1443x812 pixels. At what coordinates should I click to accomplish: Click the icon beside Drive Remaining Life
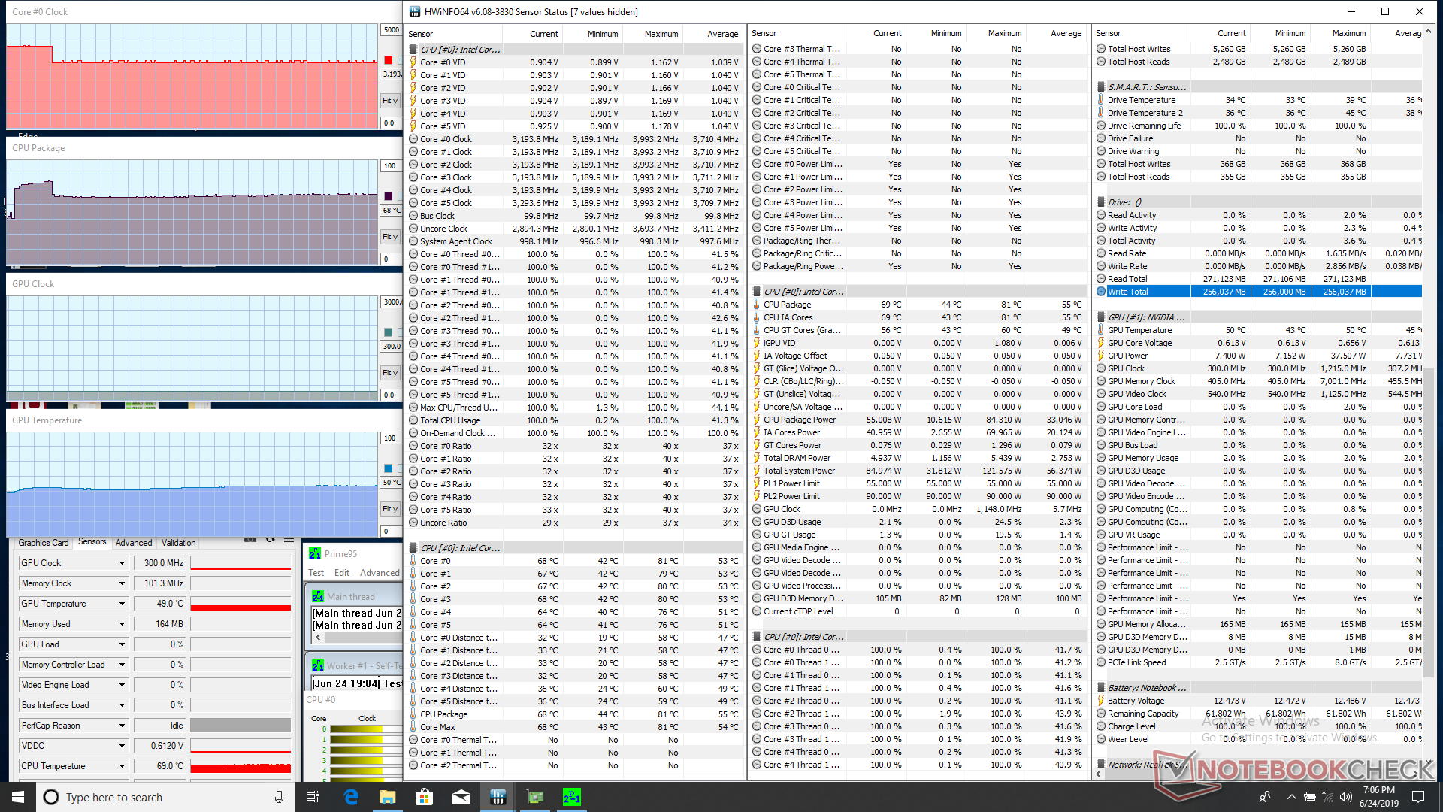(x=1100, y=126)
